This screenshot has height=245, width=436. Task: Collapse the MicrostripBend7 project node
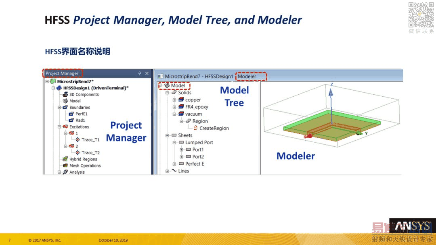tap(47, 81)
